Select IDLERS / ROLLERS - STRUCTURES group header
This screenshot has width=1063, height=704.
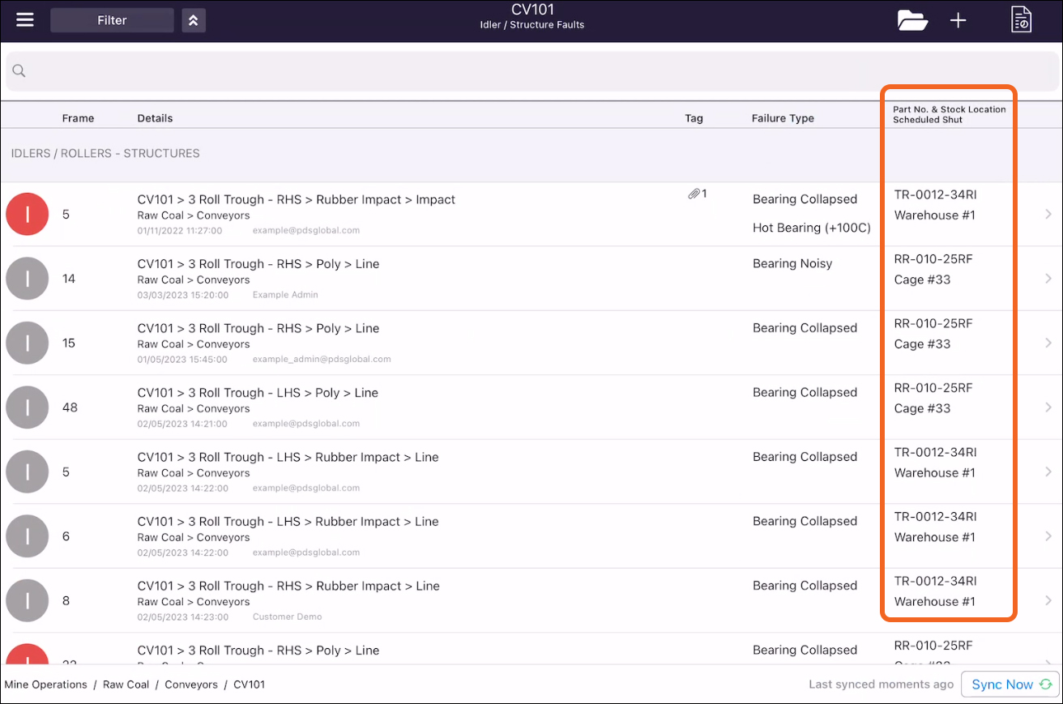pos(105,153)
